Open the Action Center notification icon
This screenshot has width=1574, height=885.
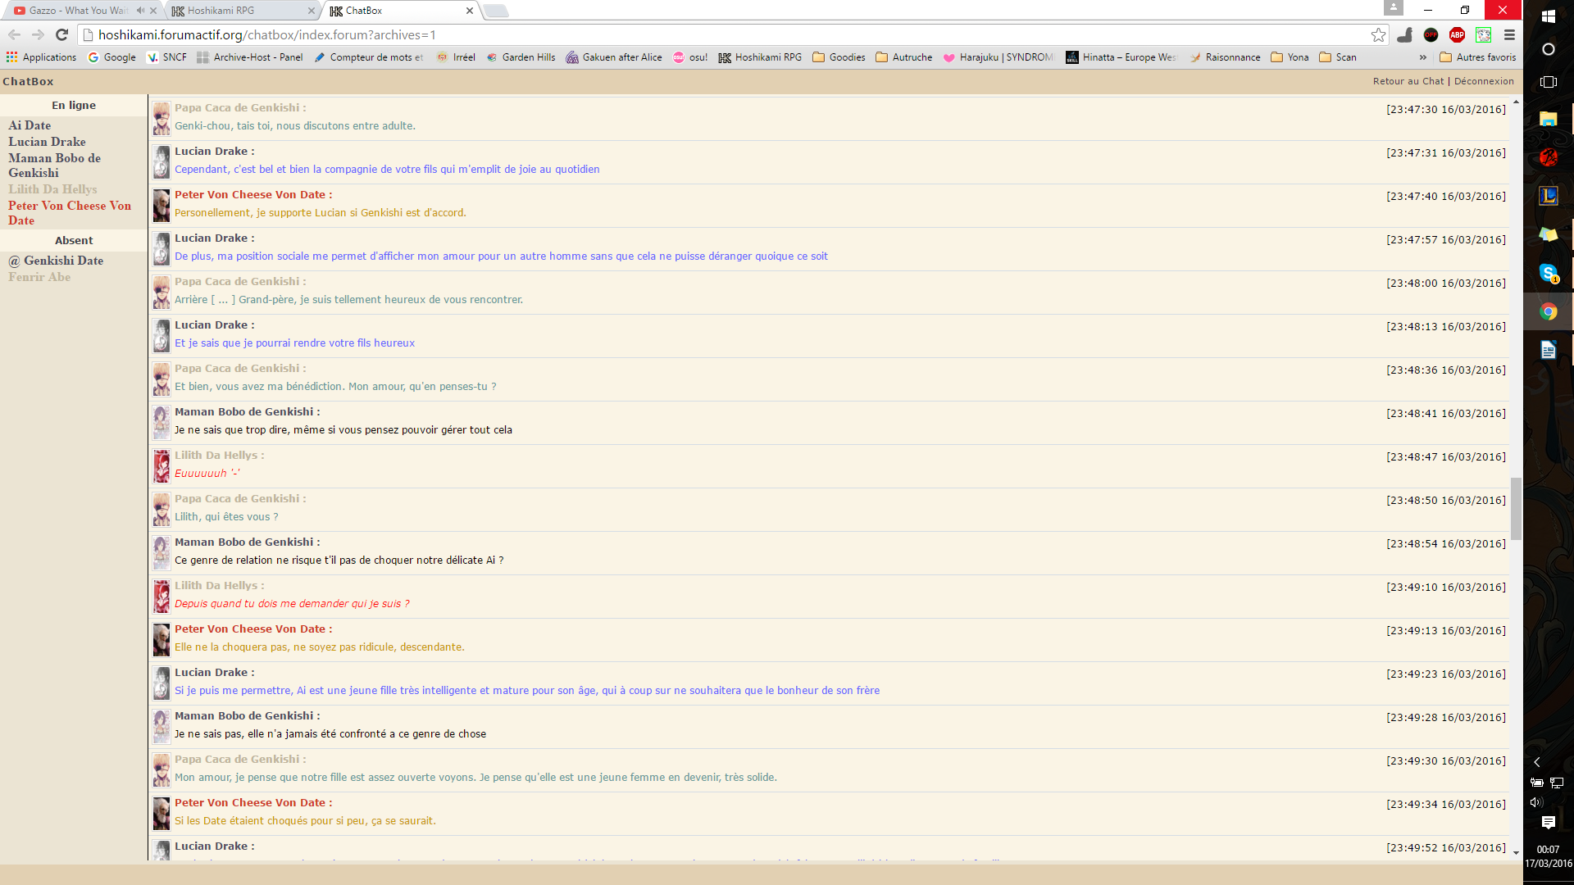tap(1548, 822)
